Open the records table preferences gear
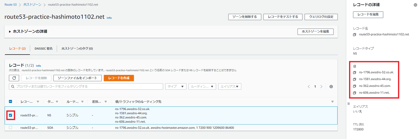This screenshot has width=419, height=139. pos(331,87)
